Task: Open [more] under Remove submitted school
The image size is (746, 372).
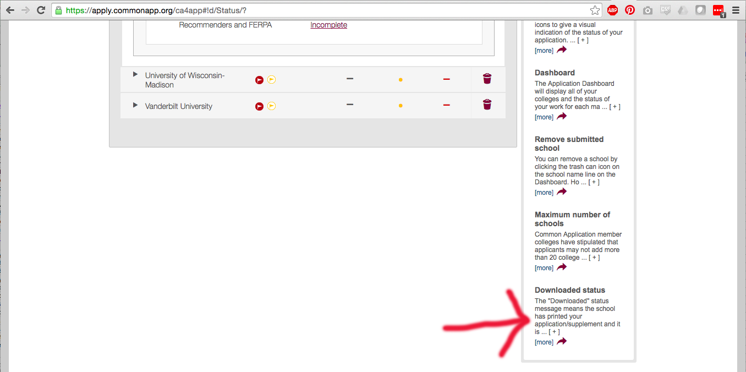Action: click(544, 193)
